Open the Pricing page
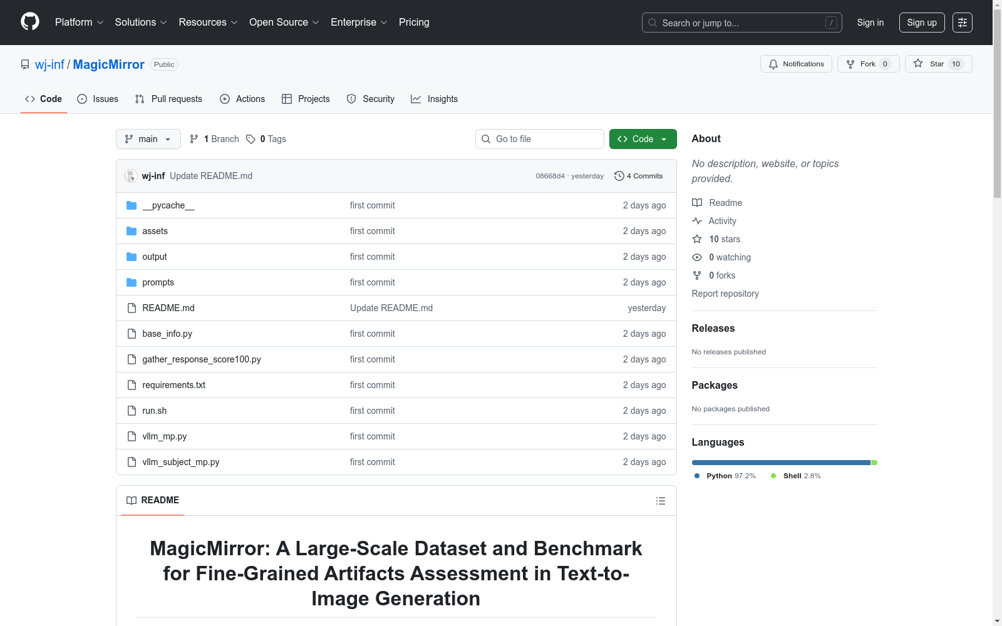This screenshot has height=626, width=1002. [x=414, y=22]
